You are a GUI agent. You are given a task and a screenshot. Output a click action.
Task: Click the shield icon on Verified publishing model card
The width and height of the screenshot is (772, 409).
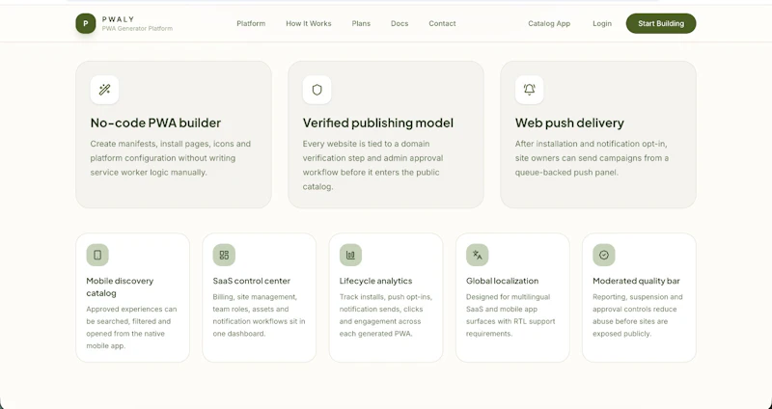click(317, 90)
